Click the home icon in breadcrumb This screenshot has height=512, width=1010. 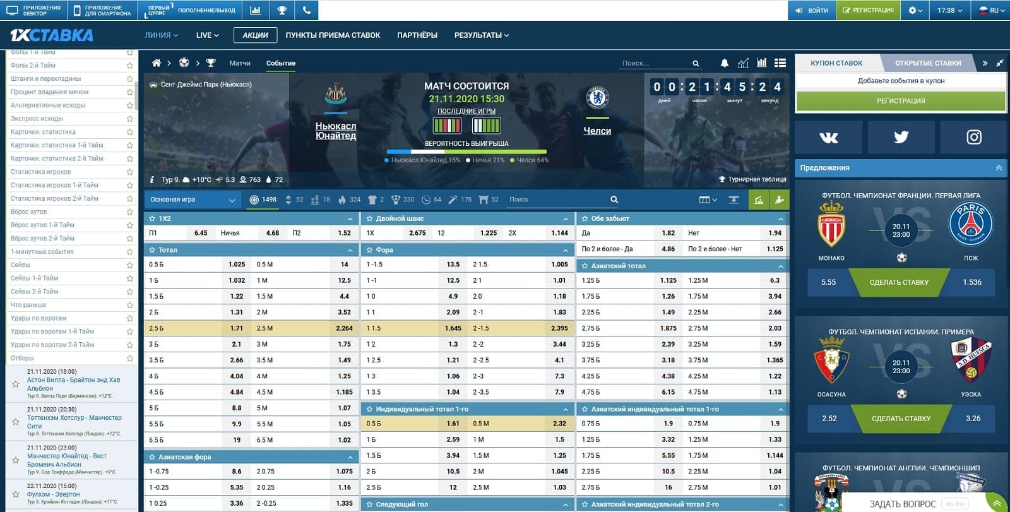[157, 63]
